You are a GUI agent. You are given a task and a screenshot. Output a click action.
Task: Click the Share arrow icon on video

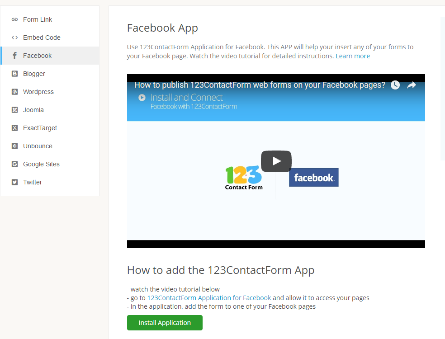(x=411, y=85)
